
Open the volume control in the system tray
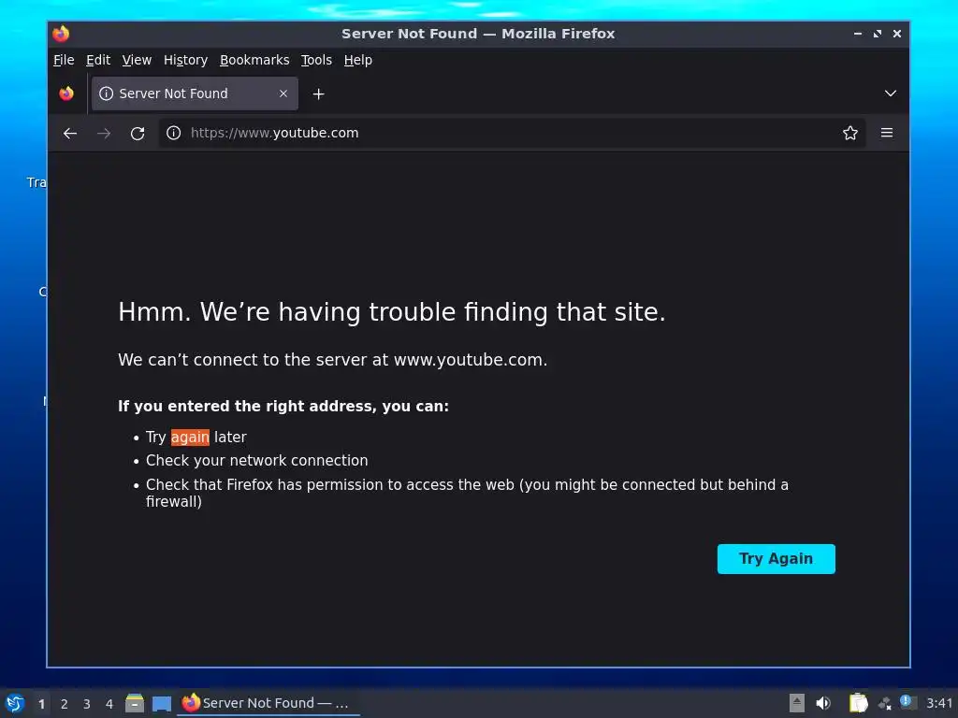pyautogui.click(x=823, y=703)
